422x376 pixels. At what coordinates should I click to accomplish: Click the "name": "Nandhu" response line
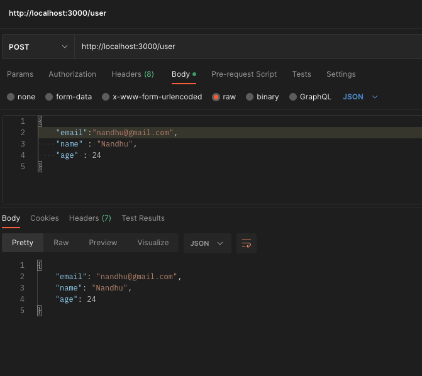[x=93, y=288]
